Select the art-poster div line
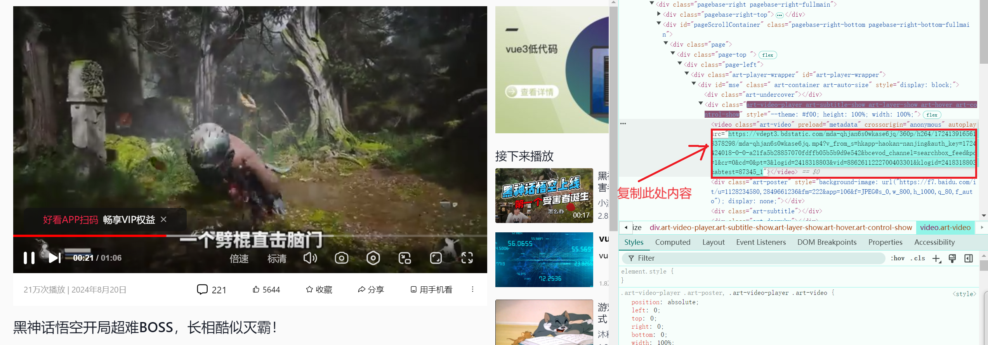 click(844, 192)
